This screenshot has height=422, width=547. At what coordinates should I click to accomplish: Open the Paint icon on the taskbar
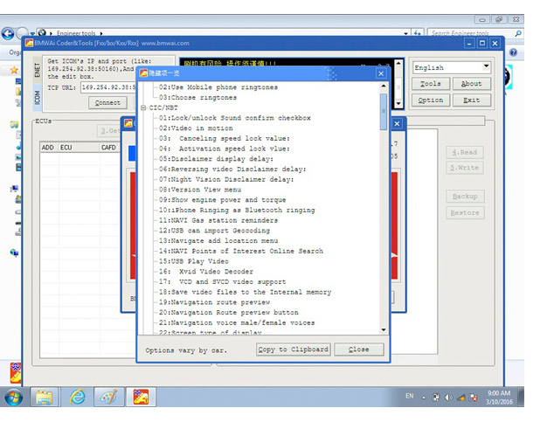click(x=109, y=398)
